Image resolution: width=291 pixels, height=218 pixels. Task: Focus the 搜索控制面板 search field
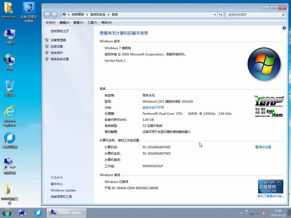point(254,15)
